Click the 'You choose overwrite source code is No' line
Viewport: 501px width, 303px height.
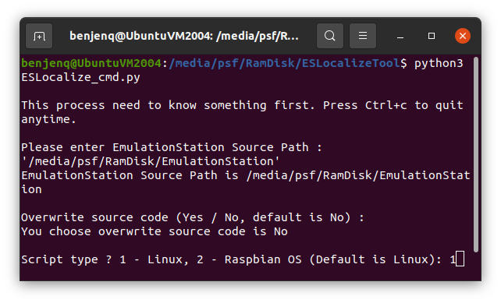pyautogui.click(x=155, y=231)
